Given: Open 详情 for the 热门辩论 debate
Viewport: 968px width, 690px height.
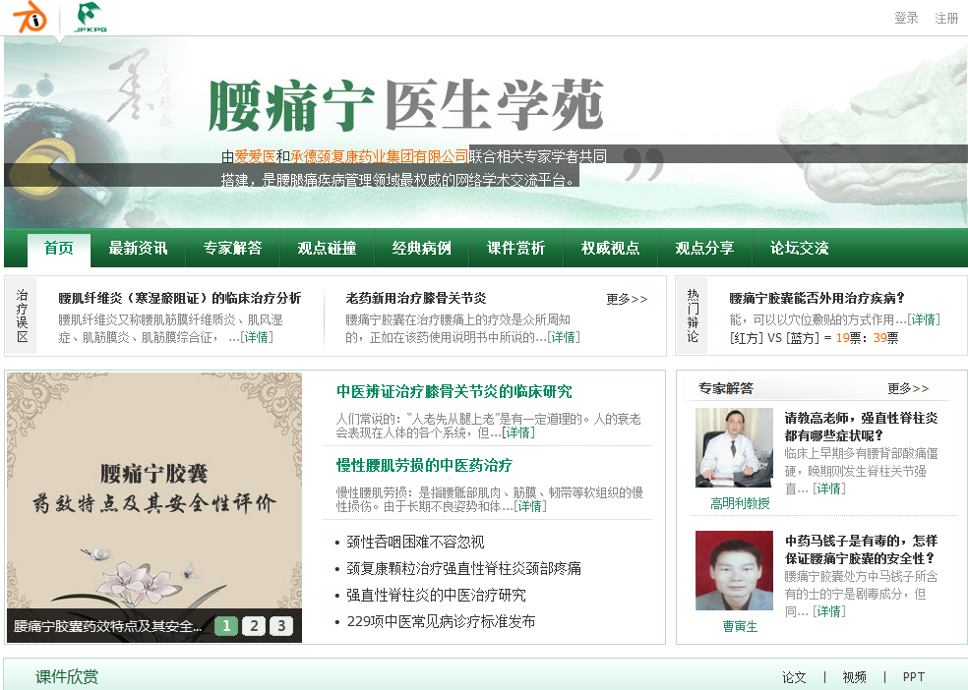Looking at the screenshot, I should click(924, 319).
